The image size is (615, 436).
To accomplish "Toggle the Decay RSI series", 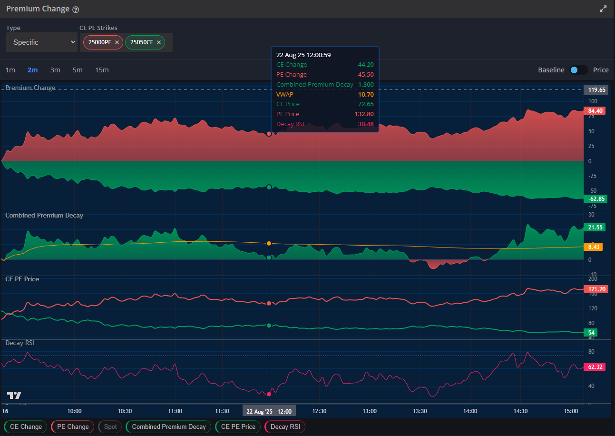I will tap(284, 426).
